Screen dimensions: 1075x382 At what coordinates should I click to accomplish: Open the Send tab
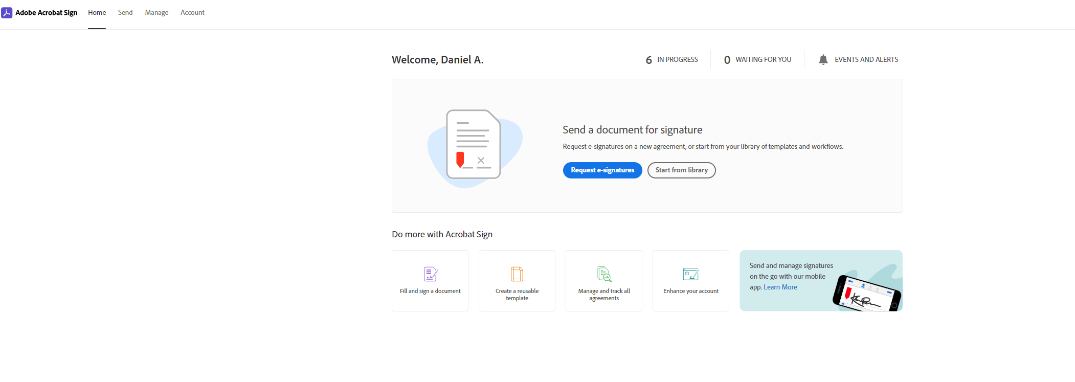125,13
